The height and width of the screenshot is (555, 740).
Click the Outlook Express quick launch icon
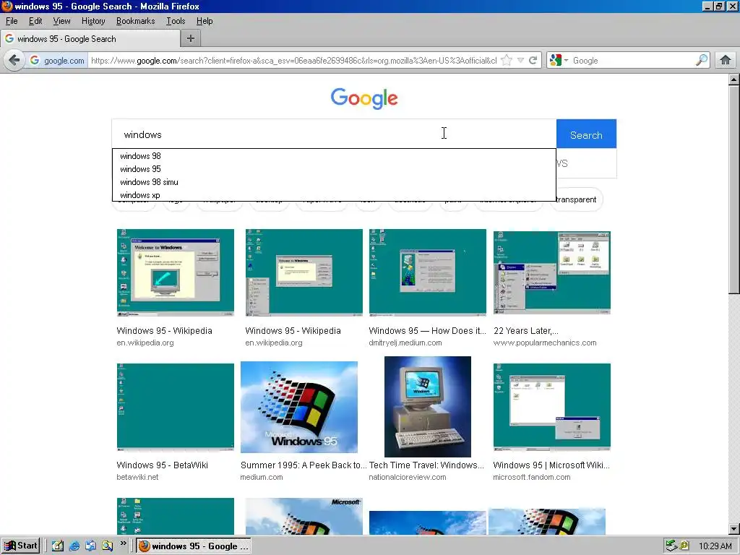coord(90,546)
